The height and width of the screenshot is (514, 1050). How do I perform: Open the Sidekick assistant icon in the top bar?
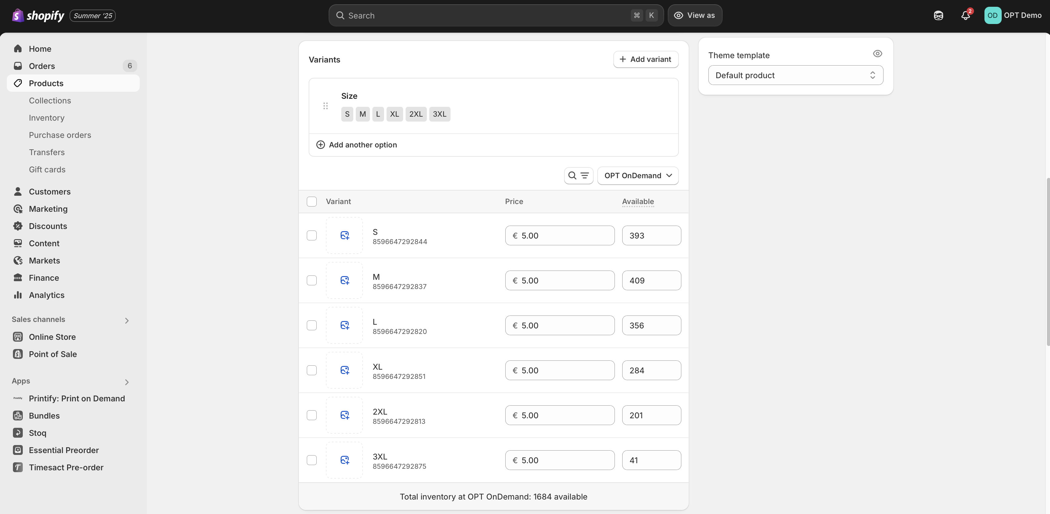pos(938,15)
